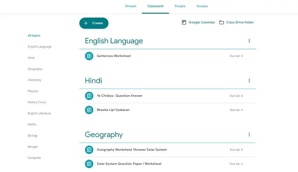The image size is (298, 172).
Task: Filter by Bengali topic in the sidebar
Action: point(33,147)
